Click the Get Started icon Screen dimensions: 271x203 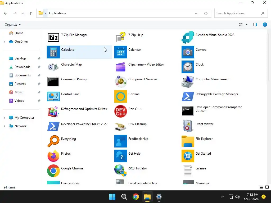[x=188, y=156]
